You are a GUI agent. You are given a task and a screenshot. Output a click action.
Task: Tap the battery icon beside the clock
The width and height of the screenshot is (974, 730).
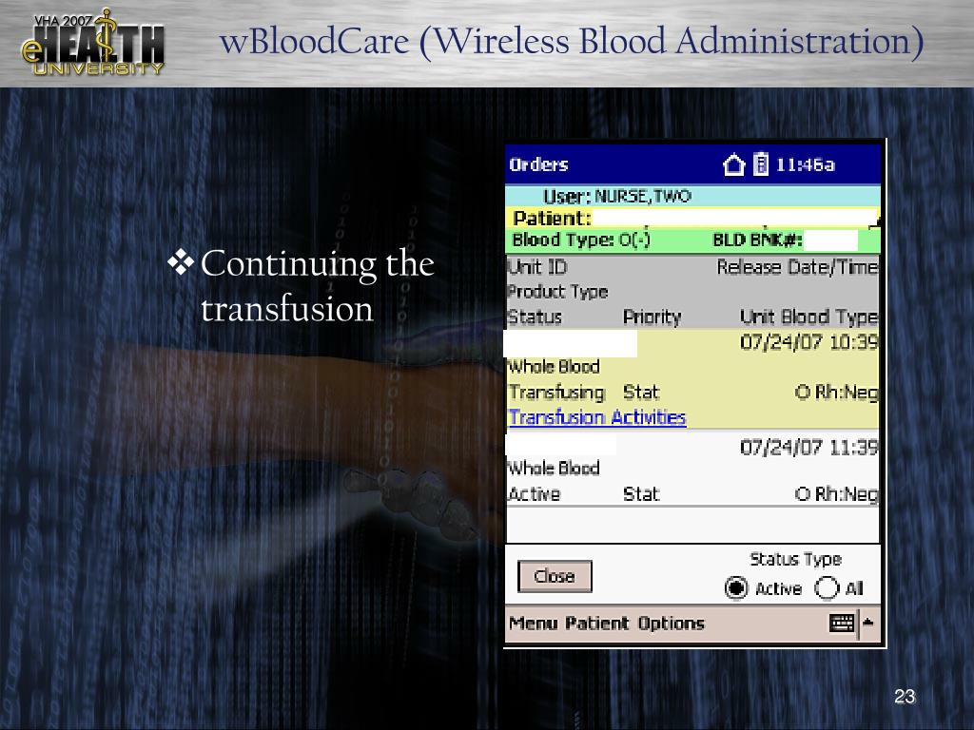[x=761, y=164]
